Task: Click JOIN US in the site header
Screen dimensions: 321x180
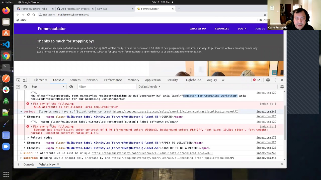Action: pyautogui.click(x=260, y=29)
